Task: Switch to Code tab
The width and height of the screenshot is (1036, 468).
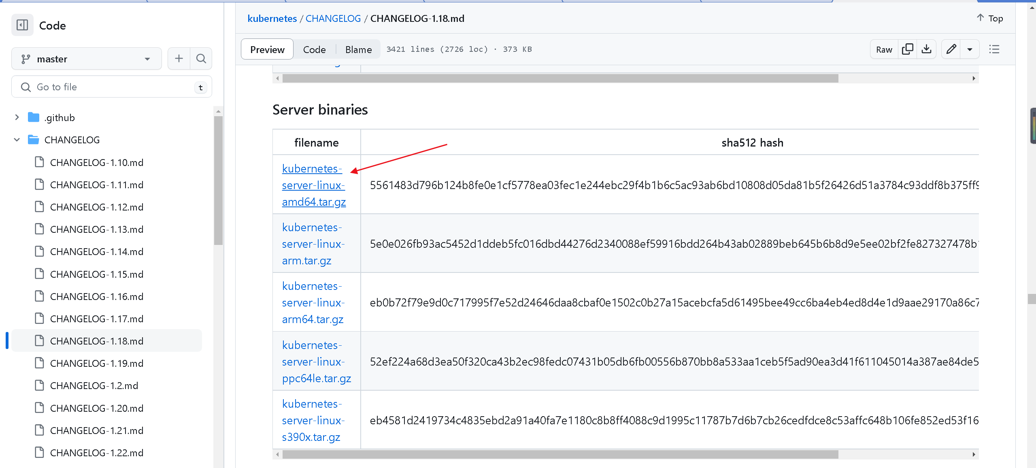Action: (x=314, y=49)
